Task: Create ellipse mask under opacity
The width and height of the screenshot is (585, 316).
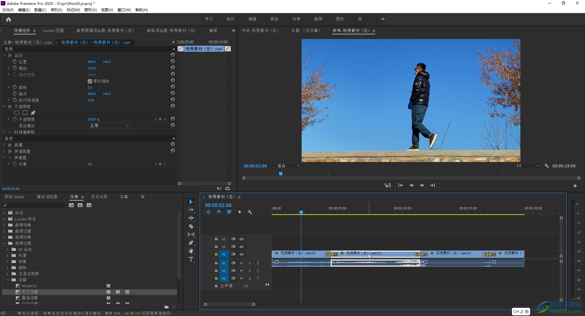Action: tap(17, 113)
